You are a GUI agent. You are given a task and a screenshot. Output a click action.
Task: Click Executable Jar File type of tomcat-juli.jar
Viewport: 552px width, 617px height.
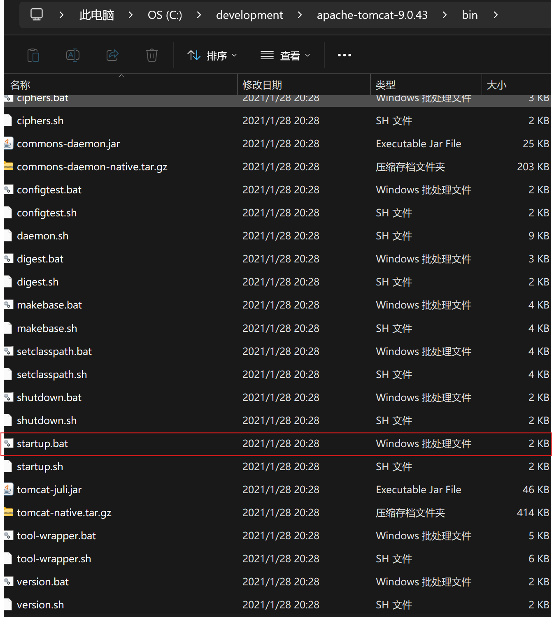[x=419, y=489]
